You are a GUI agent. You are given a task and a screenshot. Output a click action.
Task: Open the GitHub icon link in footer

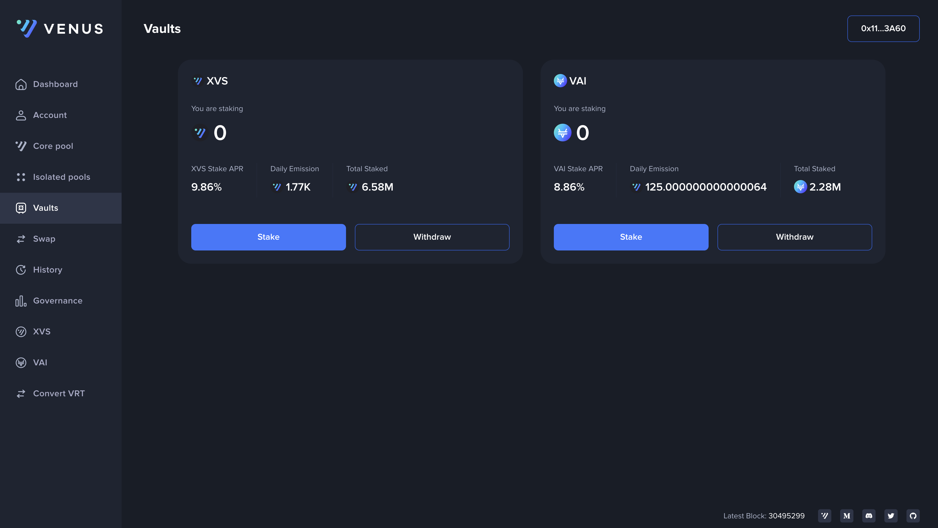(913, 516)
